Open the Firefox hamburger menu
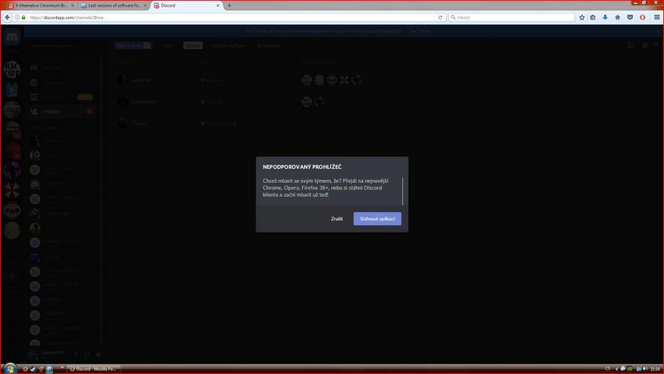The image size is (664, 374). tap(657, 17)
